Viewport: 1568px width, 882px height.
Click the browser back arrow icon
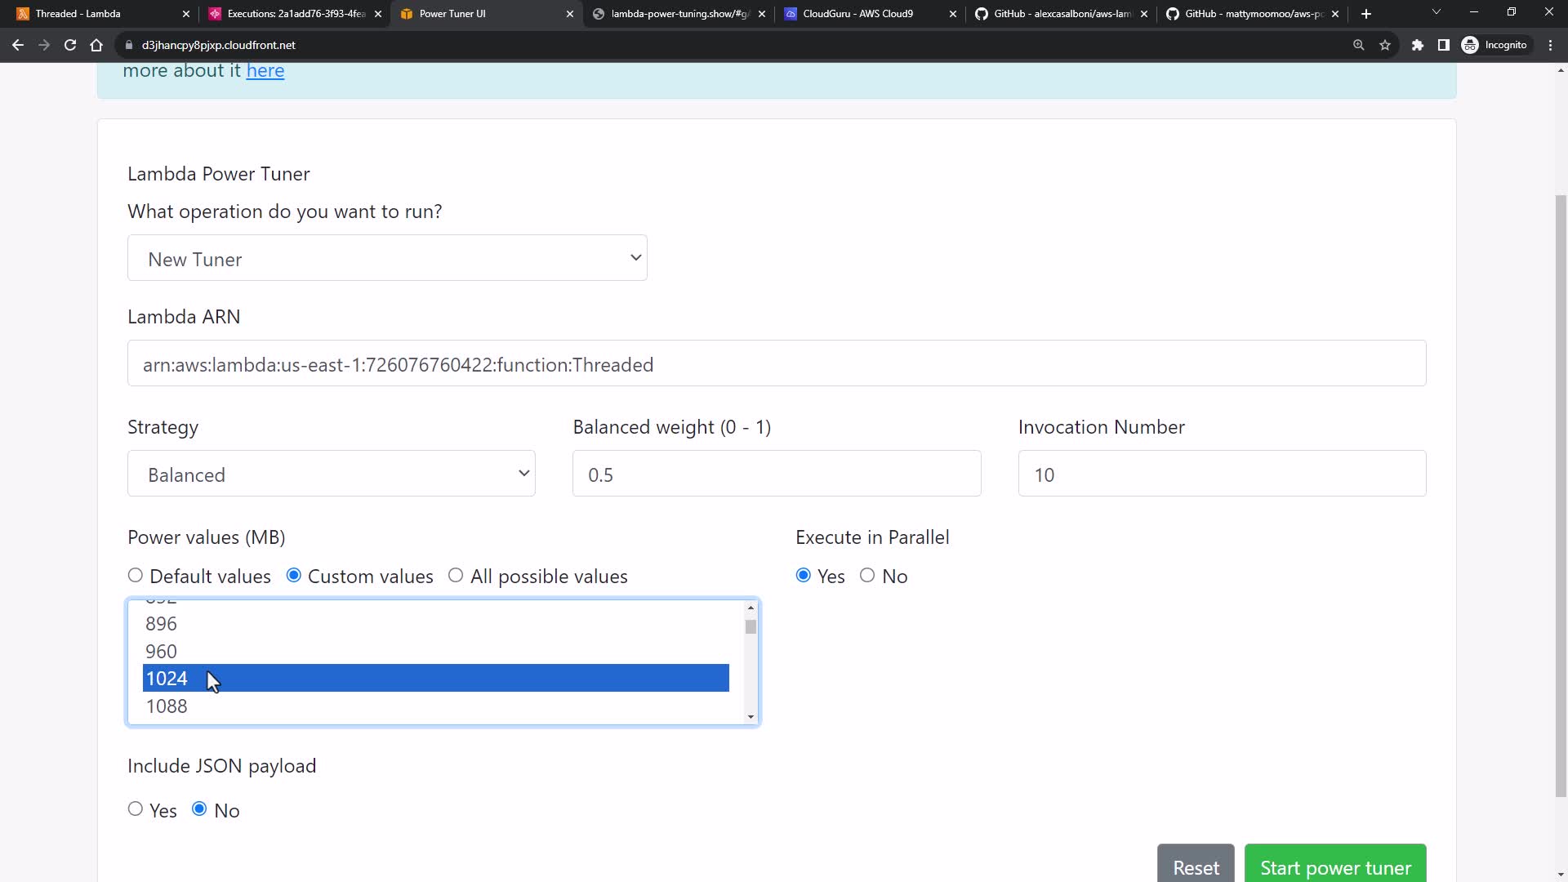tap(18, 45)
